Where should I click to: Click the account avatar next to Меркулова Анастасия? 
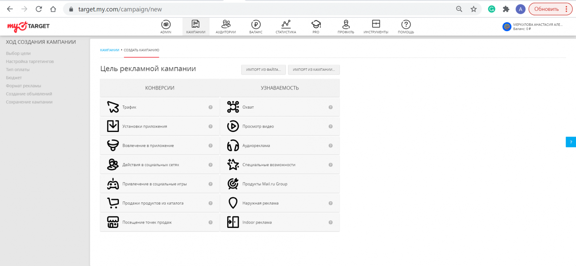coord(507,27)
